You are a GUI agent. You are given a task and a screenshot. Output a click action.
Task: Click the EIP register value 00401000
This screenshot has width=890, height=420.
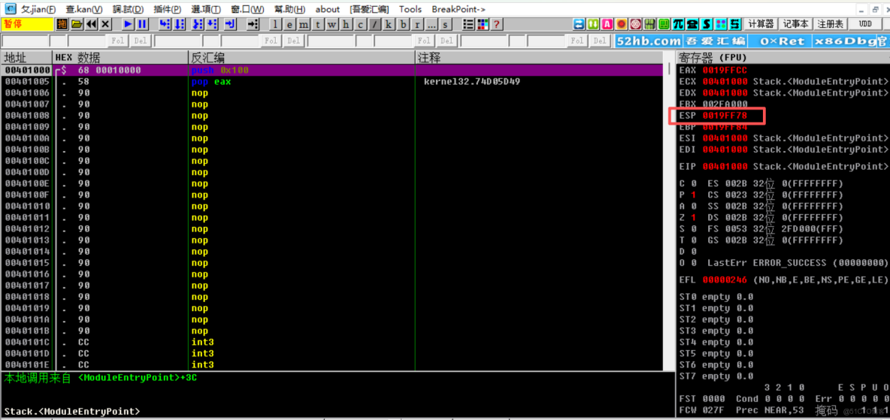tap(725, 167)
